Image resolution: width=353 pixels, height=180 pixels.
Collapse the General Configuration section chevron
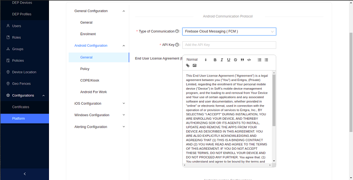(124, 11)
